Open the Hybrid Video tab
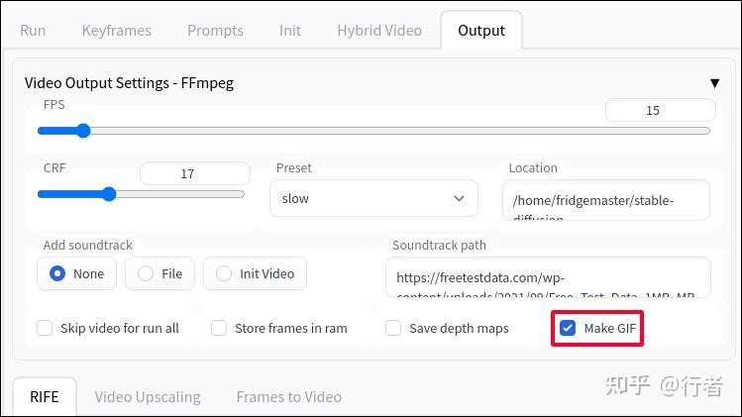The image size is (742, 417). pos(379,31)
